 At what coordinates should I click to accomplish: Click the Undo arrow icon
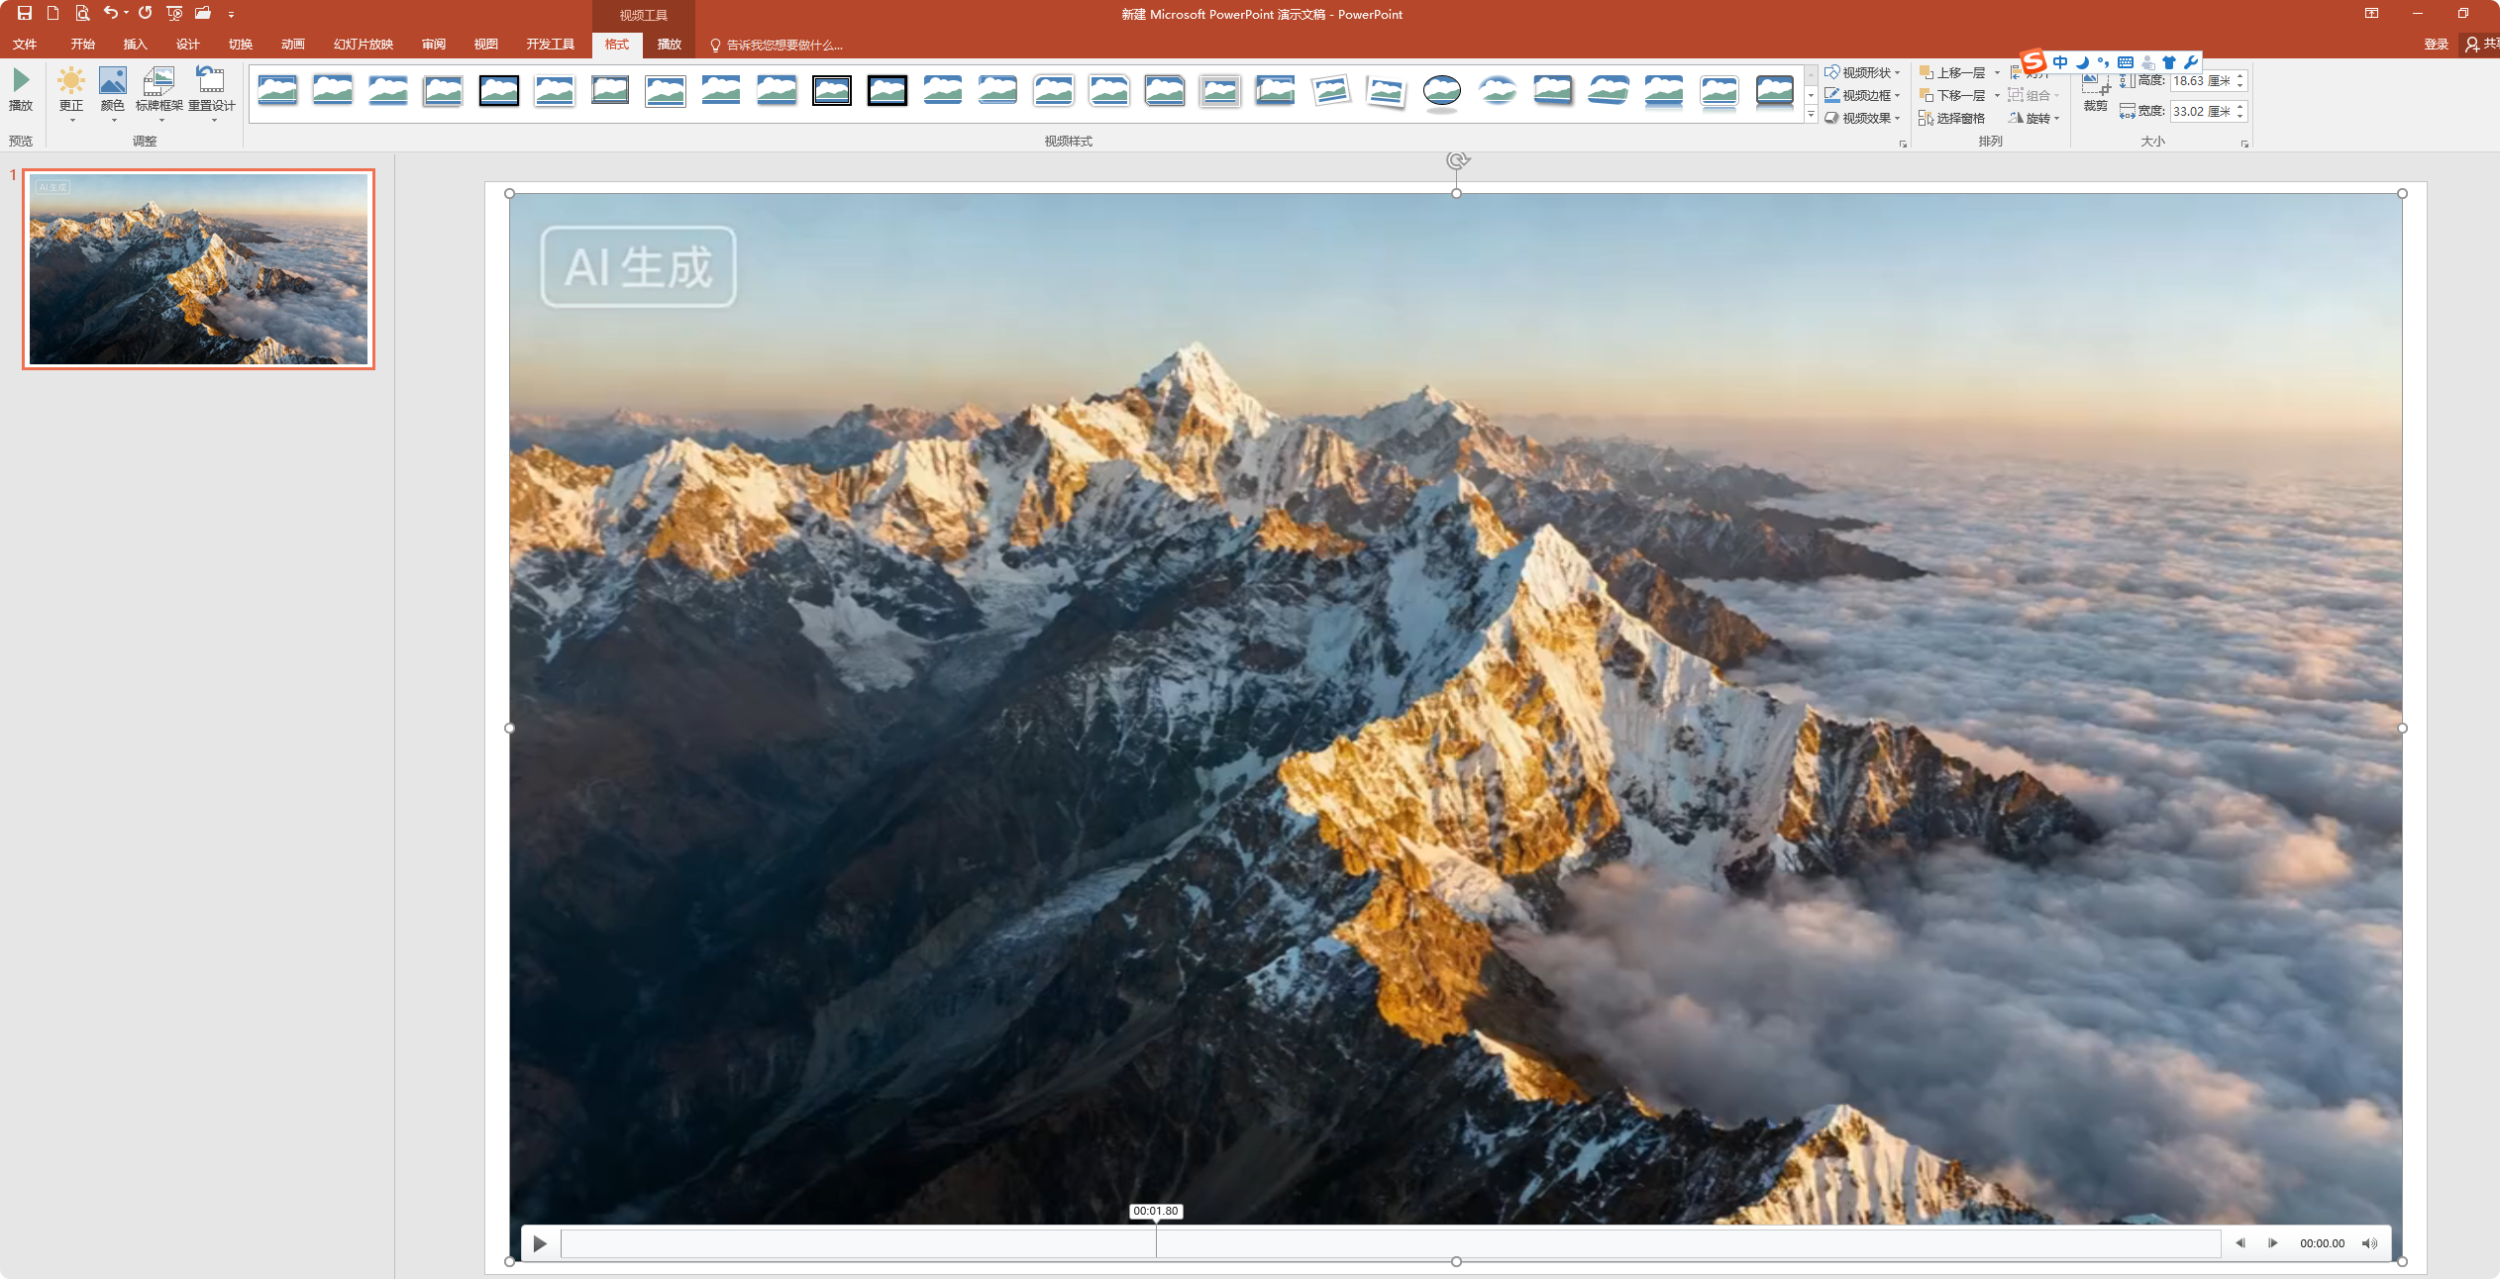tap(111, 13)
